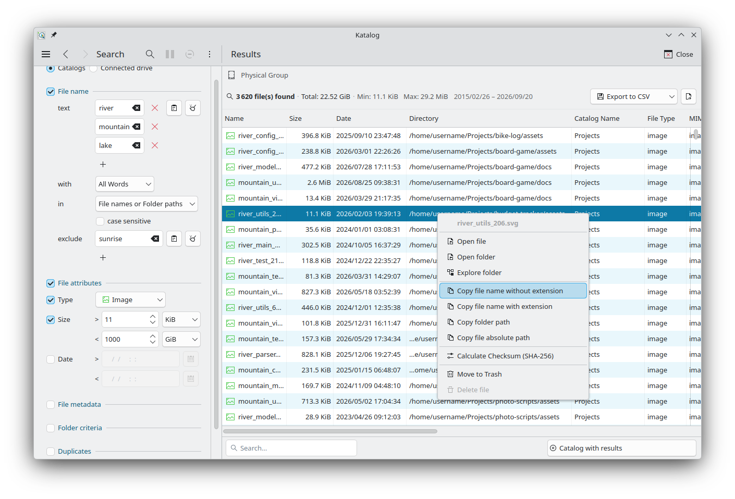Paste clipboard into exclude field

(x=174, y=239)
